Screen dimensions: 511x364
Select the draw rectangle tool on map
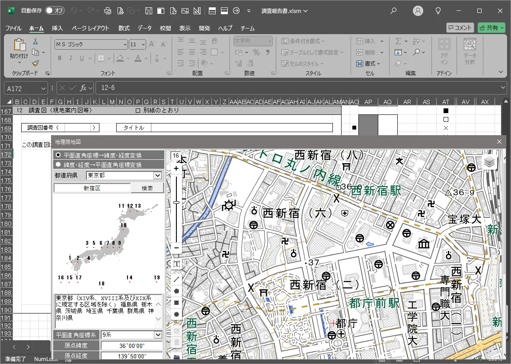[176, 303]
